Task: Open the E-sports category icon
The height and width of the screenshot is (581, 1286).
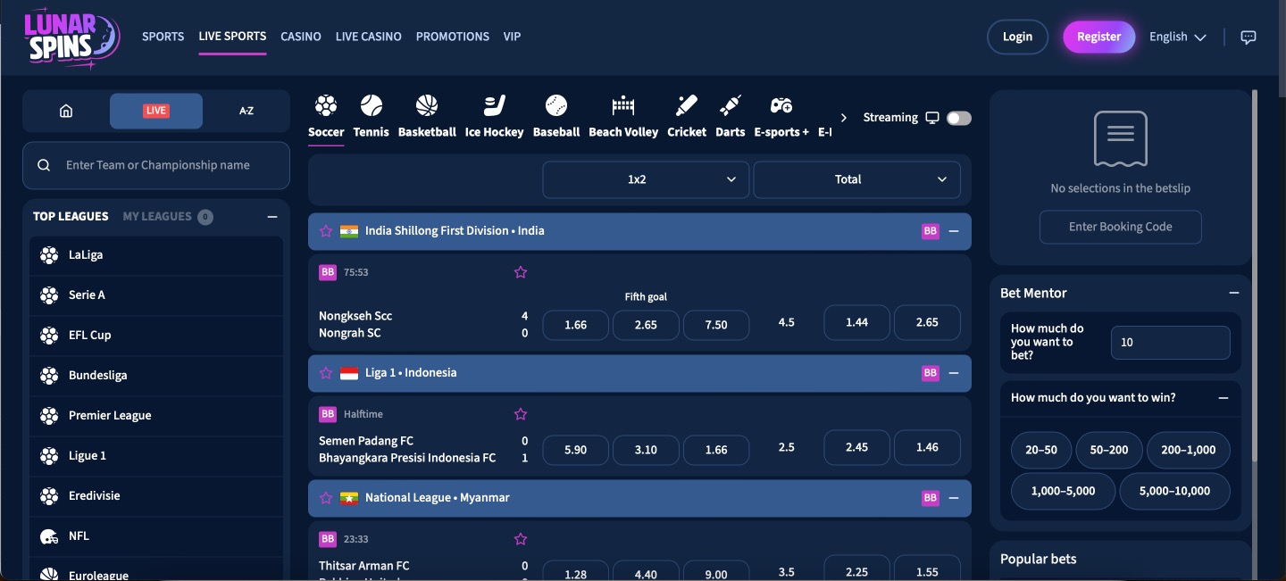Action: coord(781,107)
